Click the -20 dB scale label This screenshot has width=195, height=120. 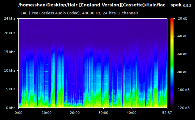(182, 18)
